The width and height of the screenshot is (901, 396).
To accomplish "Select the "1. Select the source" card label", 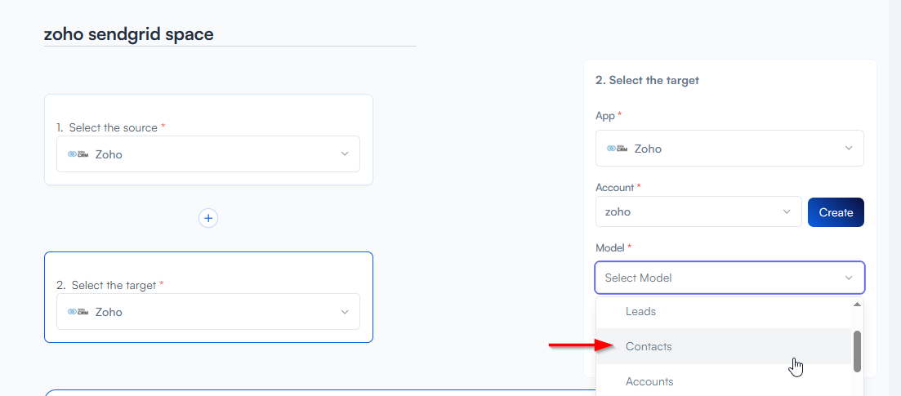I will [110, 127].
